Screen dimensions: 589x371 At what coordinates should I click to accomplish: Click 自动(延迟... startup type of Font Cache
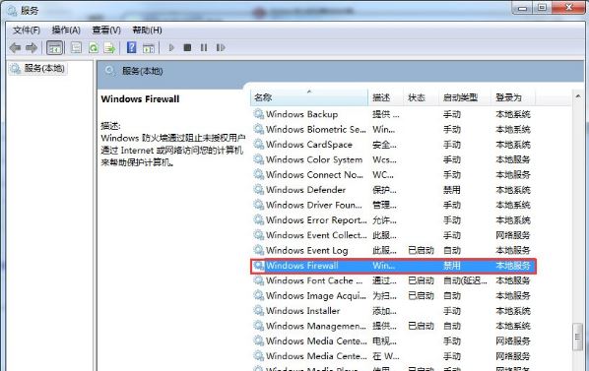[x=465, y=280]
